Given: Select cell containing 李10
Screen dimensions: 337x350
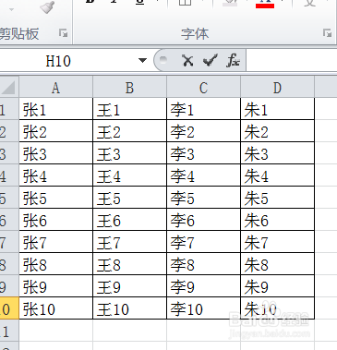Looking at the screenshot, I should click(203, 308).
